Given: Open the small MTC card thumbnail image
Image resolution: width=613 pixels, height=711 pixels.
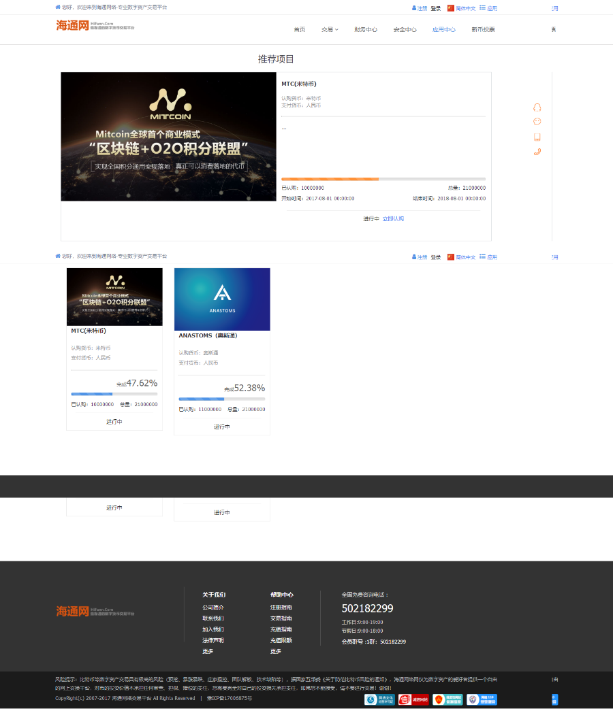Looking at the screenshot, I should point(114,297).
